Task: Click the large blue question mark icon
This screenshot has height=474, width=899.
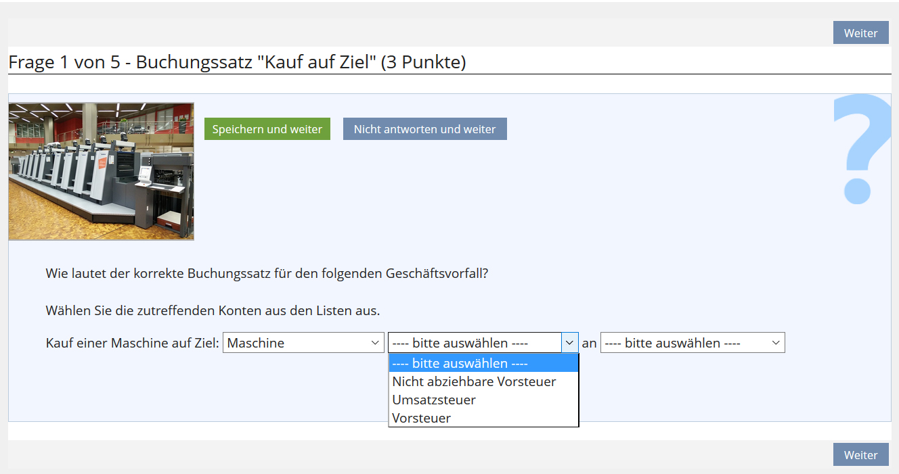Action: 861,149
